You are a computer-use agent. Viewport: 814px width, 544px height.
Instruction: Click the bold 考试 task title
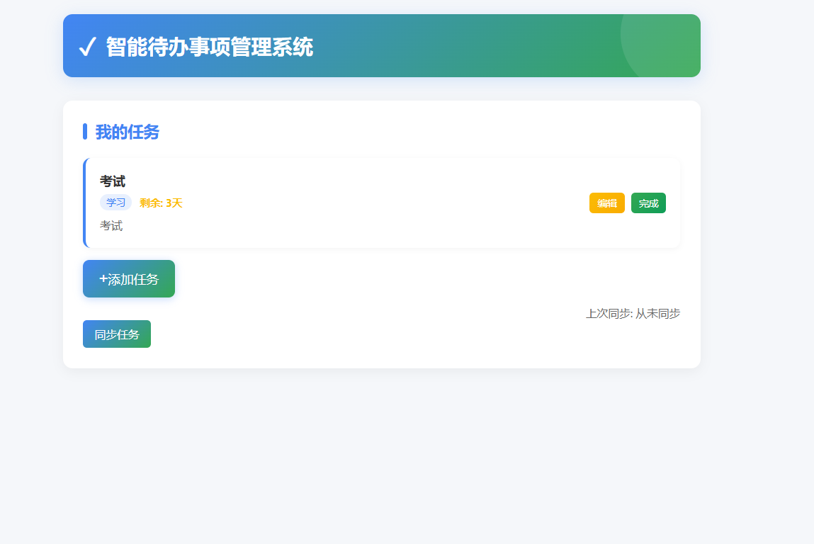(x=113, y=181)
